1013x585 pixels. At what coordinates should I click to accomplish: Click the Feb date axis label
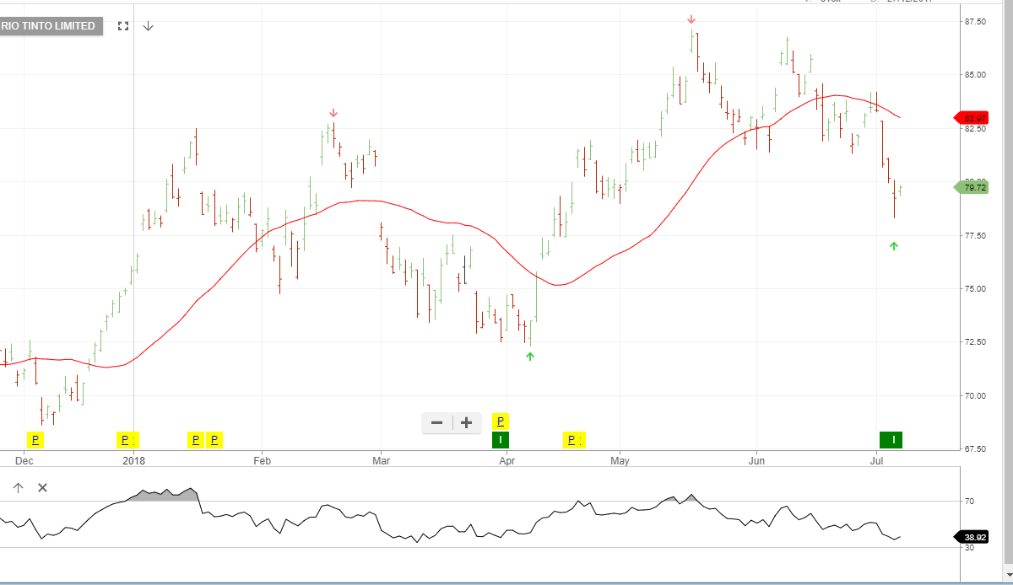pyautogui.click(x=262, y=461)
